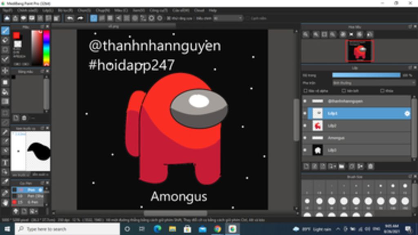Open the layer blending mode dropdown
The image size is (418, 235).
point(374,83)
